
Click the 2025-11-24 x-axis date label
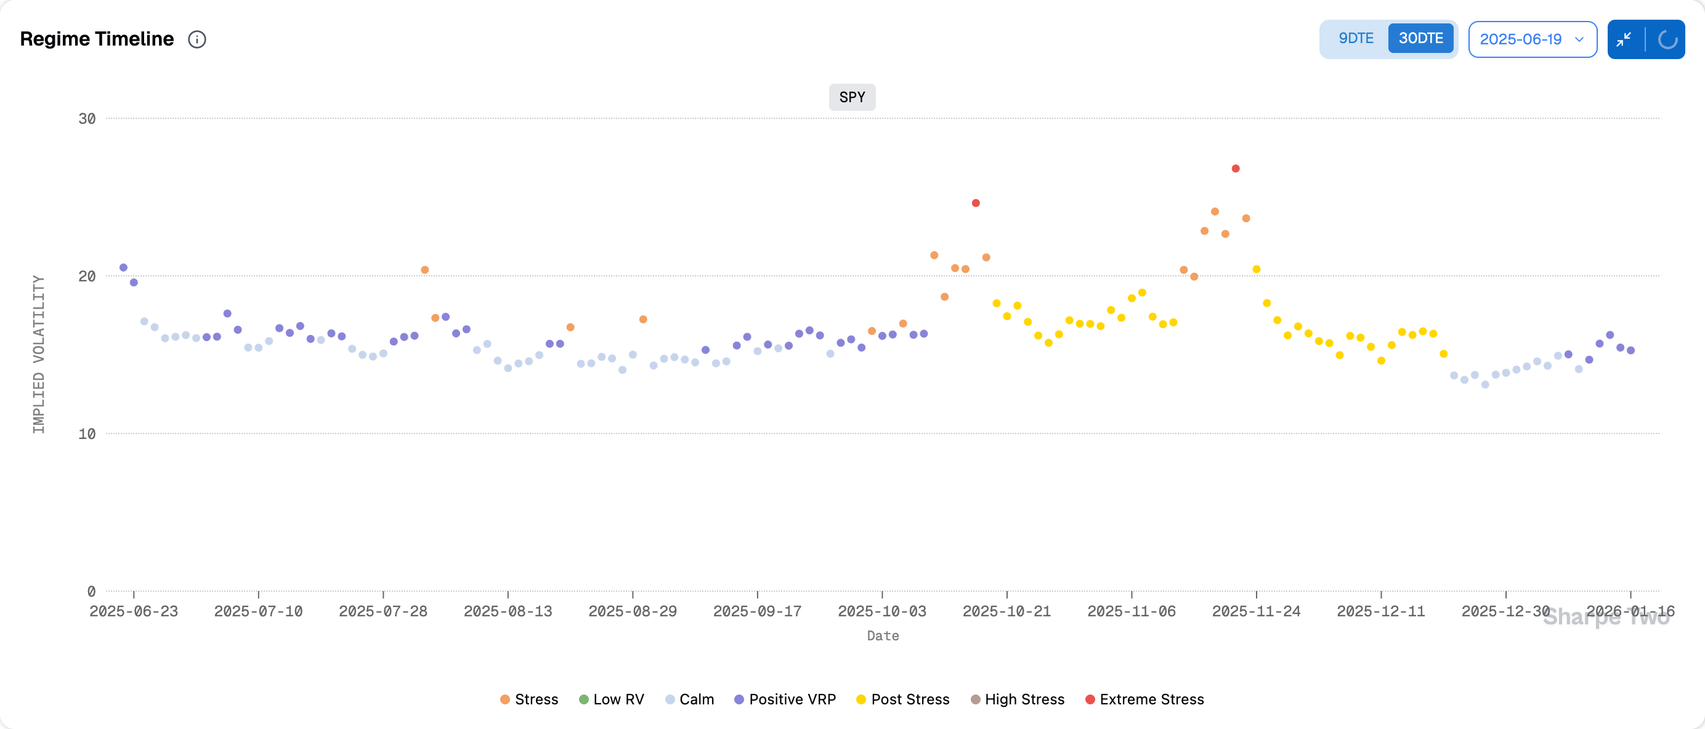(x=1255, y=611)
